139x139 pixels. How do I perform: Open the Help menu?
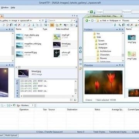[13, 7]
